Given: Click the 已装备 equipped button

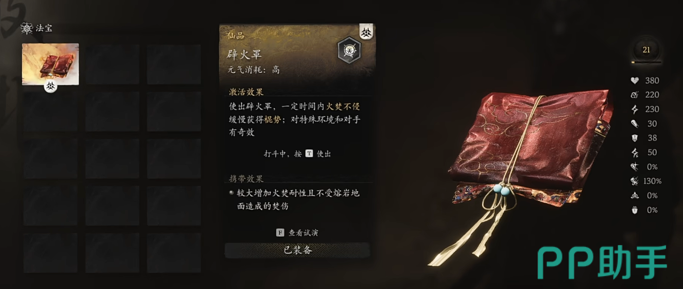Looking at the screenshot, I should (x=297, y=250).
